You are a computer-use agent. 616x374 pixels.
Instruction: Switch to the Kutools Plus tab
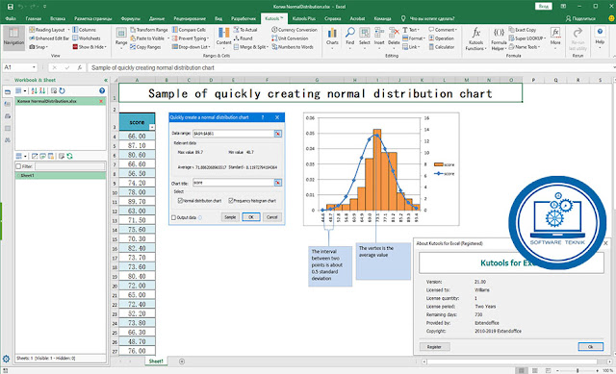click(304, 18)
